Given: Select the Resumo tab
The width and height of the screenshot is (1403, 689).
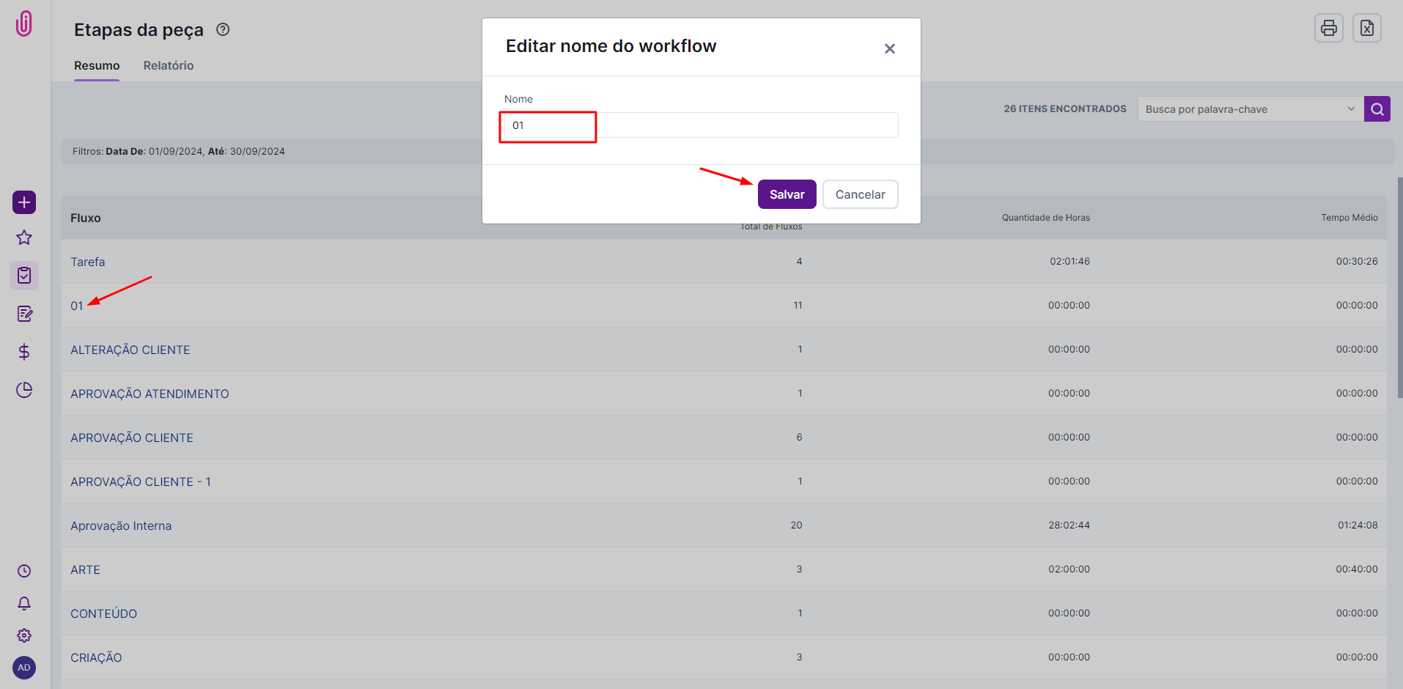Looking at the screenshot, I should pos(97,66).
